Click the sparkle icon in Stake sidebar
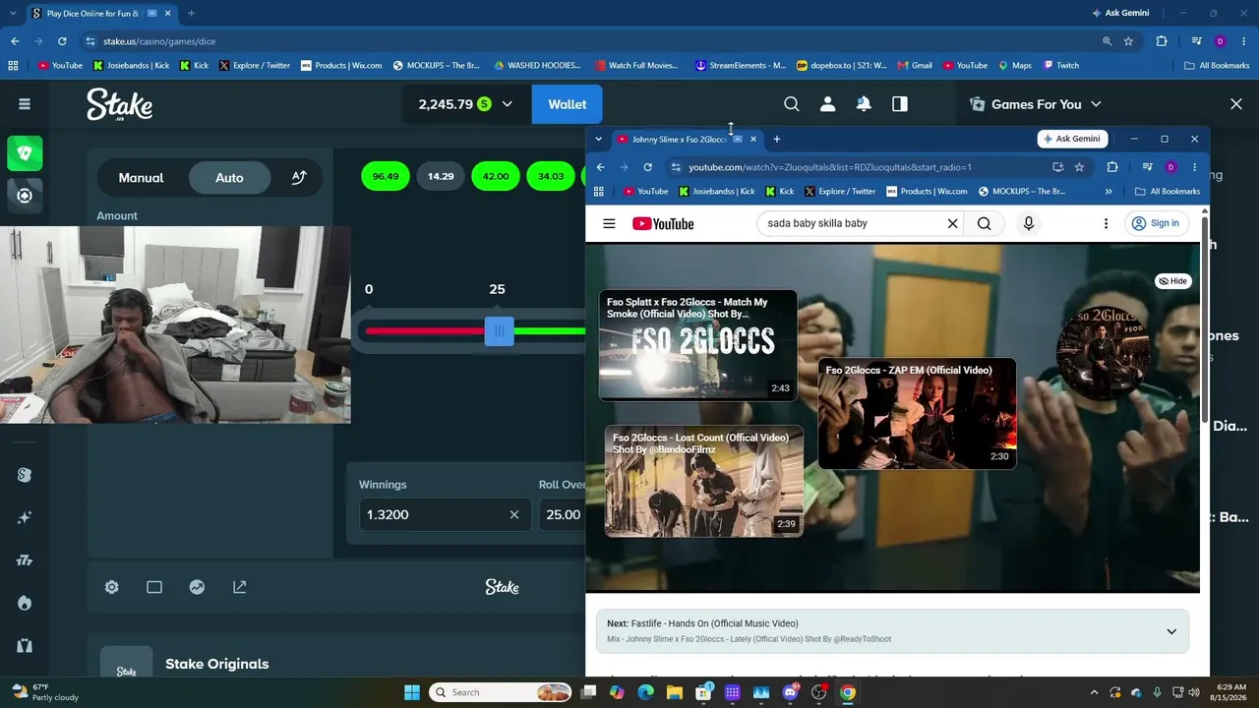1259x708 pixels. 25,517
